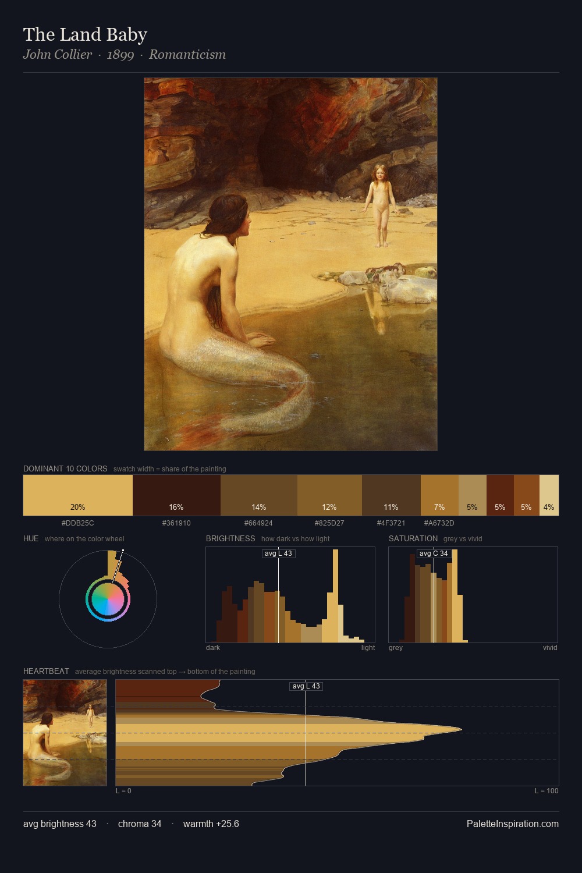Click the HUE section heading
This screenshot has height=873, width=582.
click(31, 538)
